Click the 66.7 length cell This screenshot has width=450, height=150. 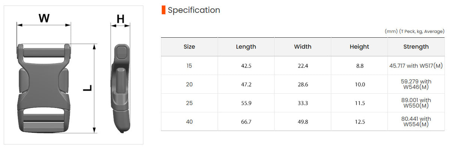click(x=246, y=122)
